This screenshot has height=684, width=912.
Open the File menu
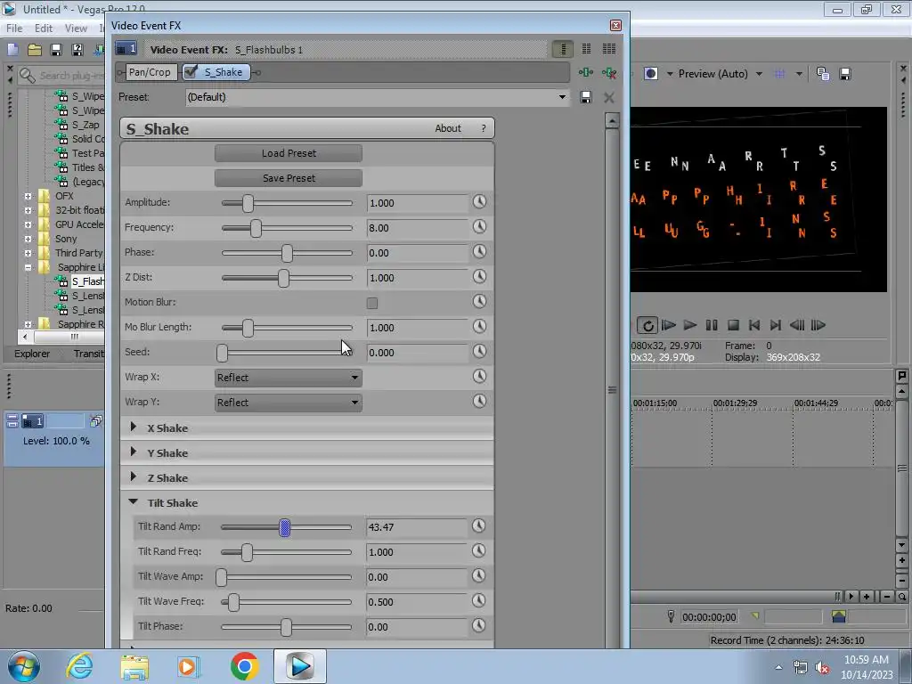[x=14, y=28]
